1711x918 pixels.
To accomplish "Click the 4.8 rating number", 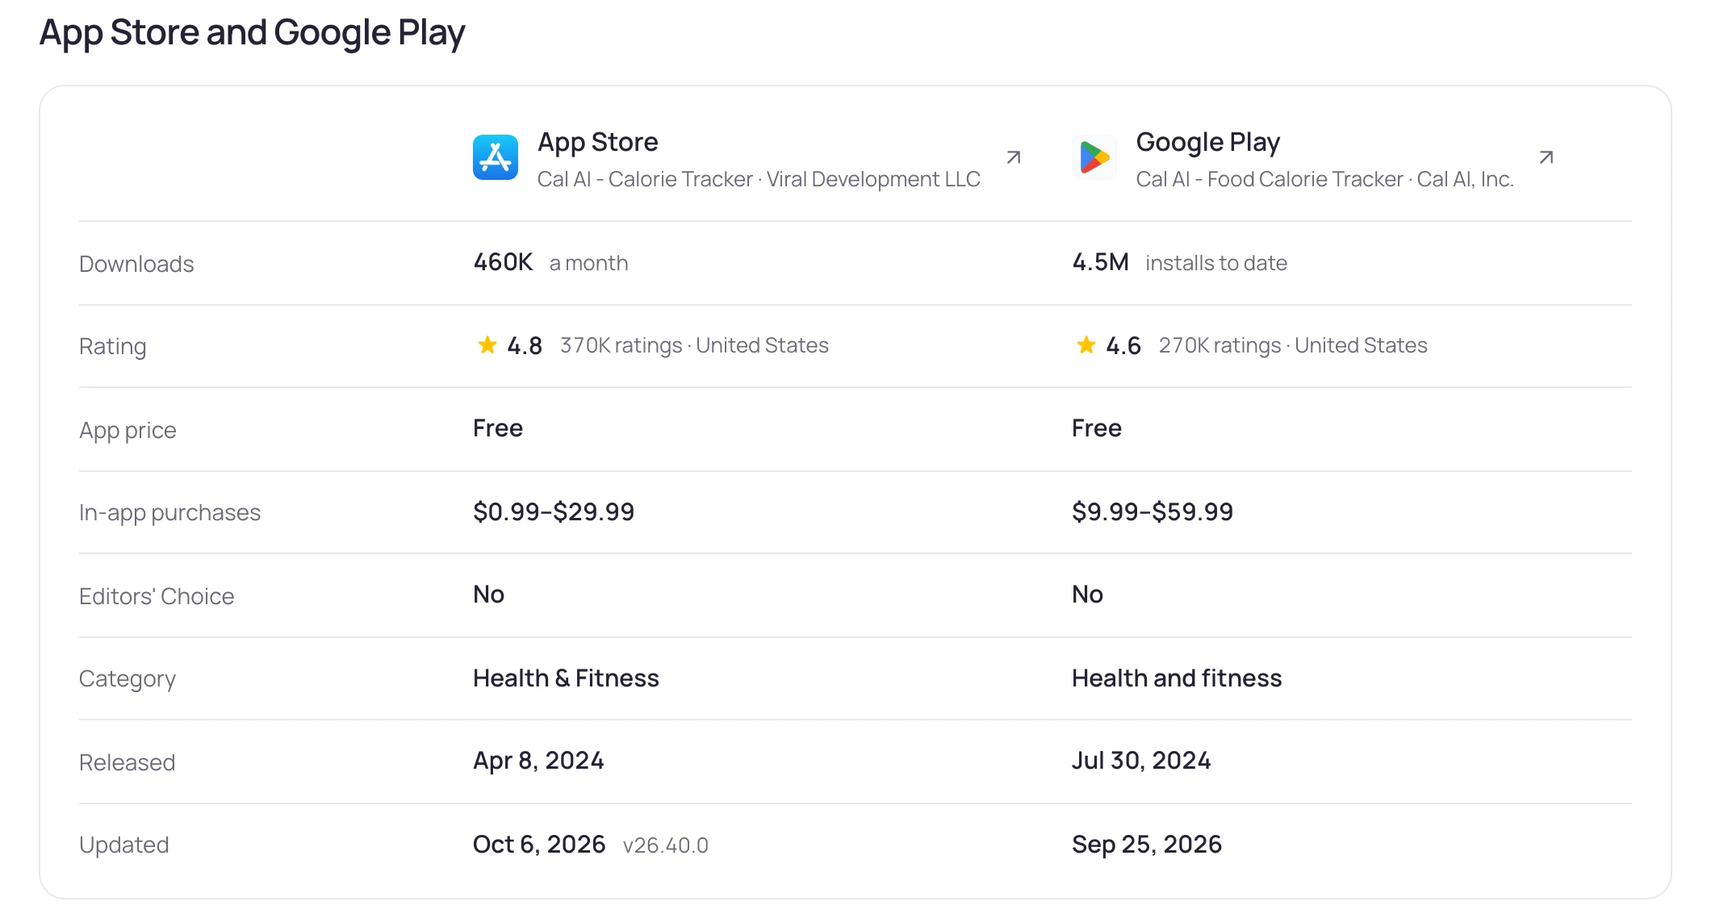I will tap(525, 346).
